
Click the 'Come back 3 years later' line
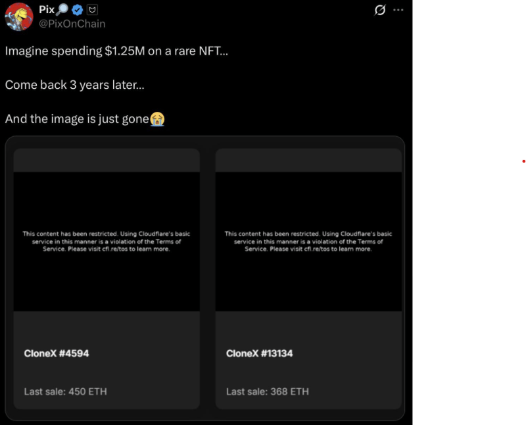74,85
